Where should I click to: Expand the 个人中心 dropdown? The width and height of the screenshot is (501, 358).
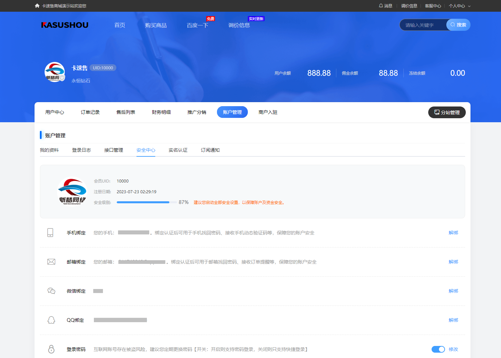[x=460, y=6]
